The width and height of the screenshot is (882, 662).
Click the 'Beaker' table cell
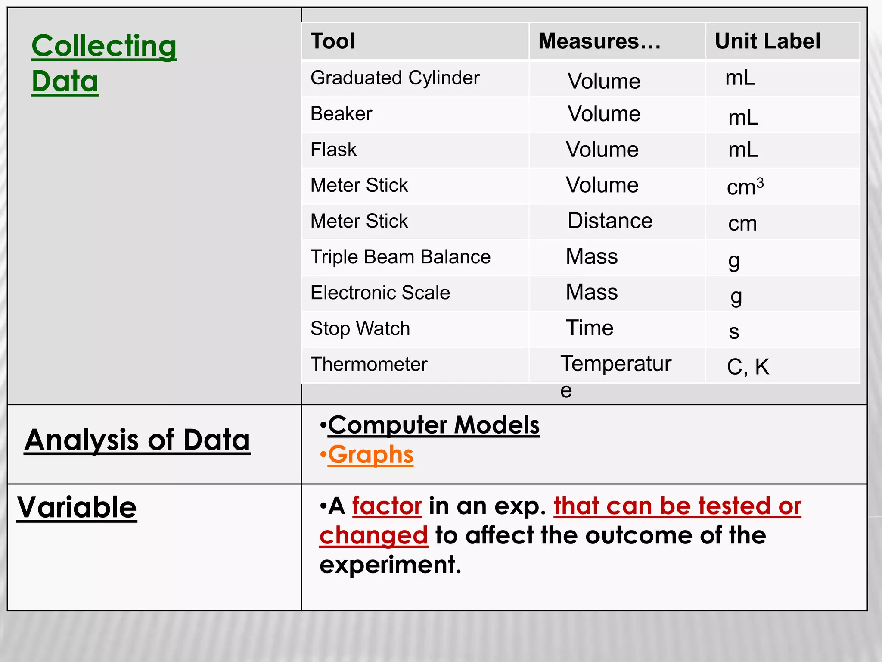[x=415, y=114]
